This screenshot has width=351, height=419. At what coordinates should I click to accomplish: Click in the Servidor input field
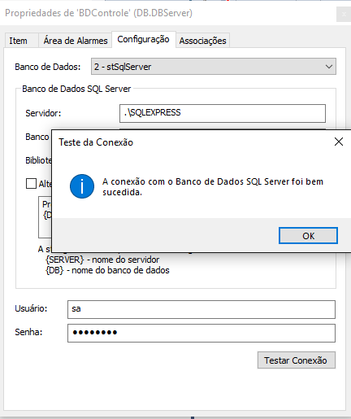tap(223, 113)
